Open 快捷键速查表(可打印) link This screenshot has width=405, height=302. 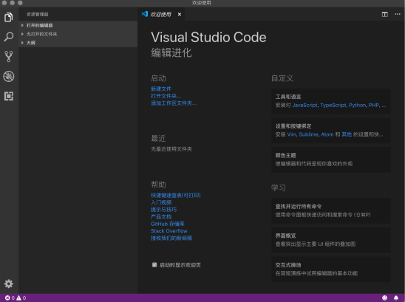tap(176, 196)
